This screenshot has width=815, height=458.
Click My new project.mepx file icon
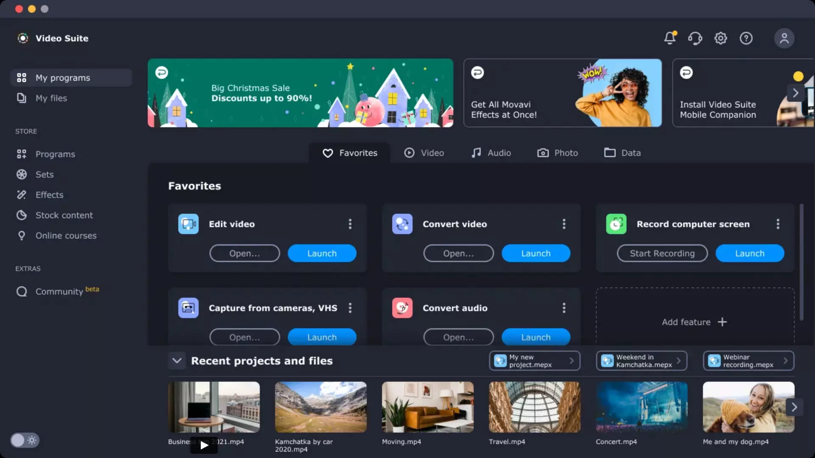click(500, 361)
